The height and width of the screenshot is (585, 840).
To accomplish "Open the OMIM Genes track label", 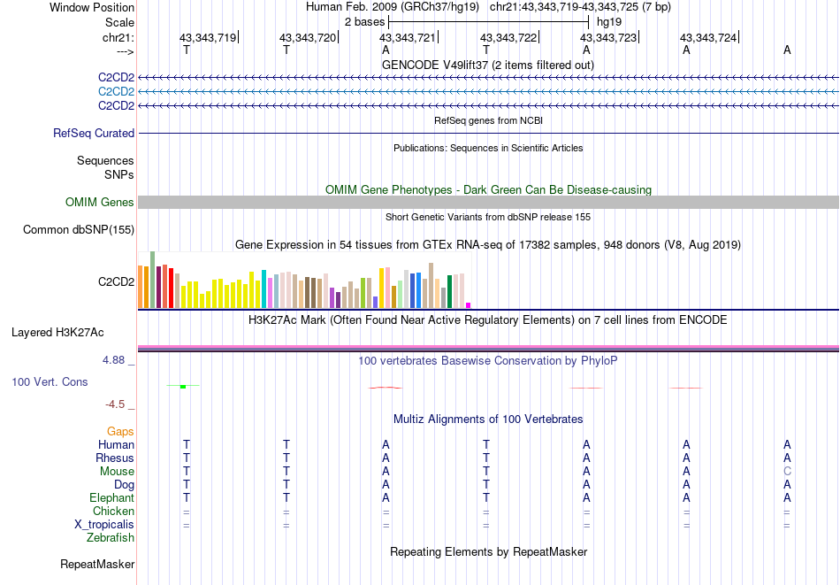I will coord(99,202).
